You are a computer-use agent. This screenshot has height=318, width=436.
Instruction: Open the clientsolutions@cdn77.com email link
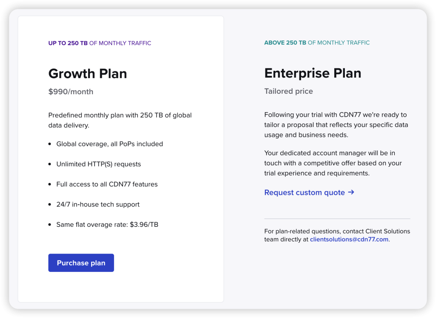coord(349,240)
